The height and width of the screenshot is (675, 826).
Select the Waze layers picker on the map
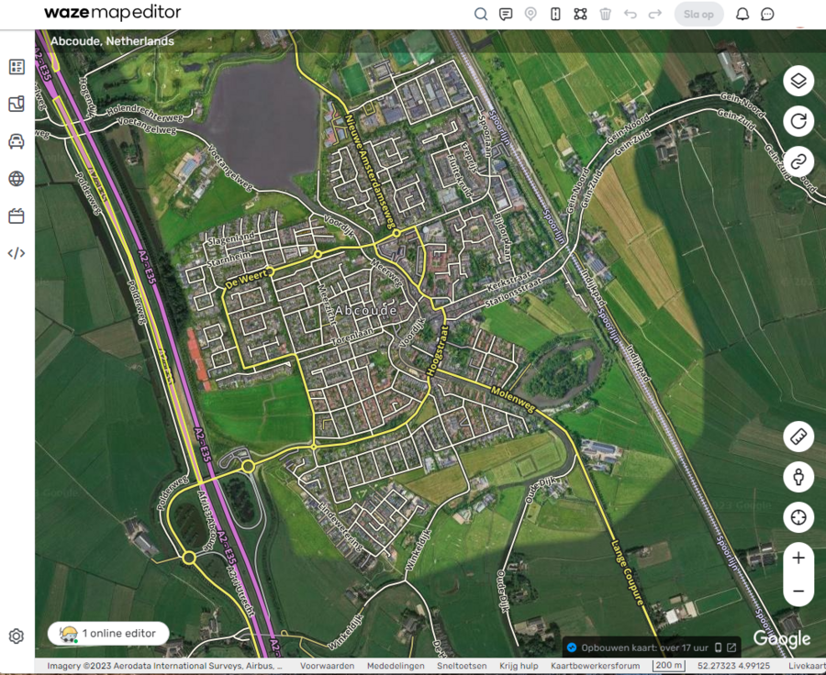point(798,81)
